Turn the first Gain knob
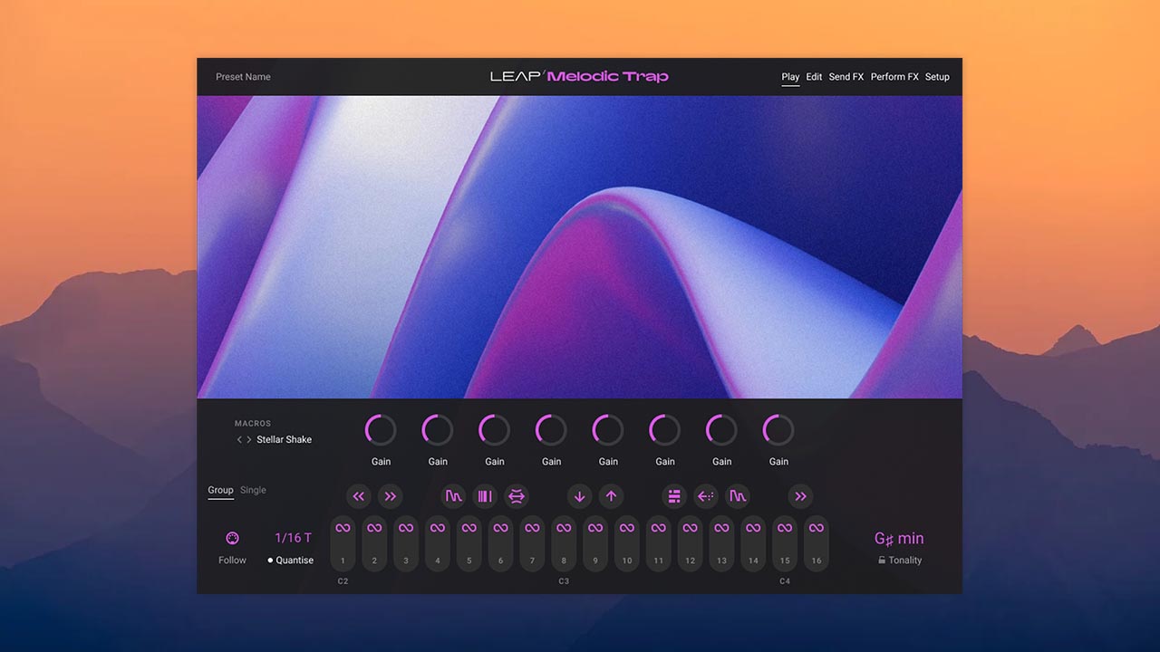Screen dimensions: 1160x652 381,429
